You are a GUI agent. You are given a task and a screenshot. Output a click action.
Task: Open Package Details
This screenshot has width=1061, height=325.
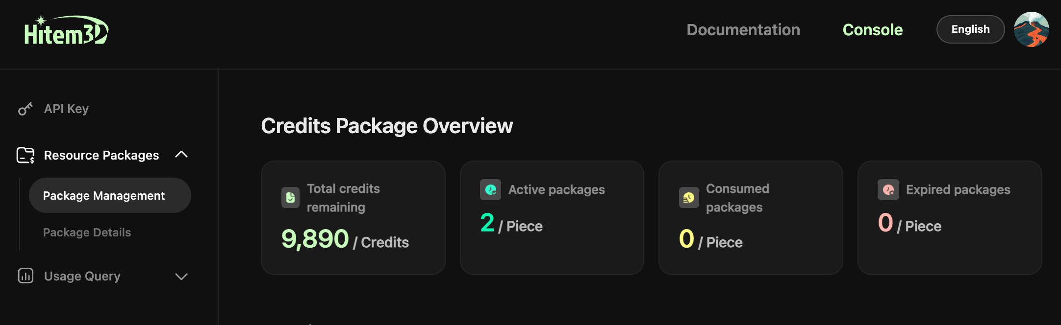click(87, 232)
